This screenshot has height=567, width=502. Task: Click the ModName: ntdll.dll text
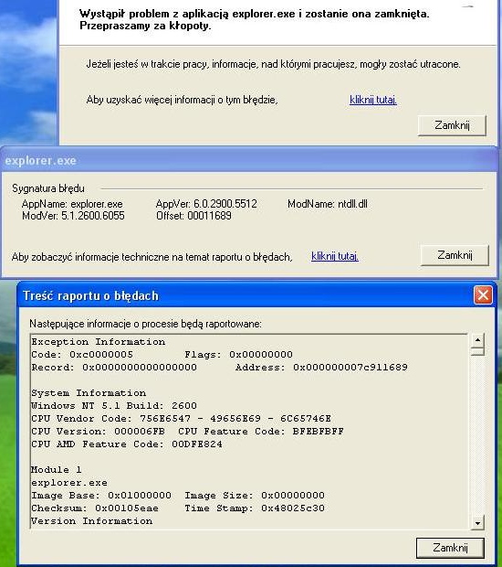328,204
